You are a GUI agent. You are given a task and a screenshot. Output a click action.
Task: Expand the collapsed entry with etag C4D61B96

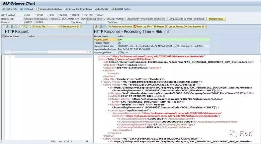pyautogui.click(x=101, y=82)
